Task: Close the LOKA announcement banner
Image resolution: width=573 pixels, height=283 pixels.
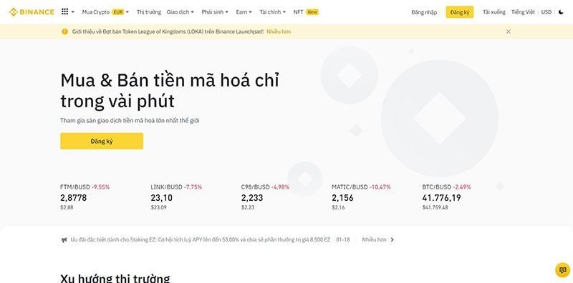Action: 509,31
